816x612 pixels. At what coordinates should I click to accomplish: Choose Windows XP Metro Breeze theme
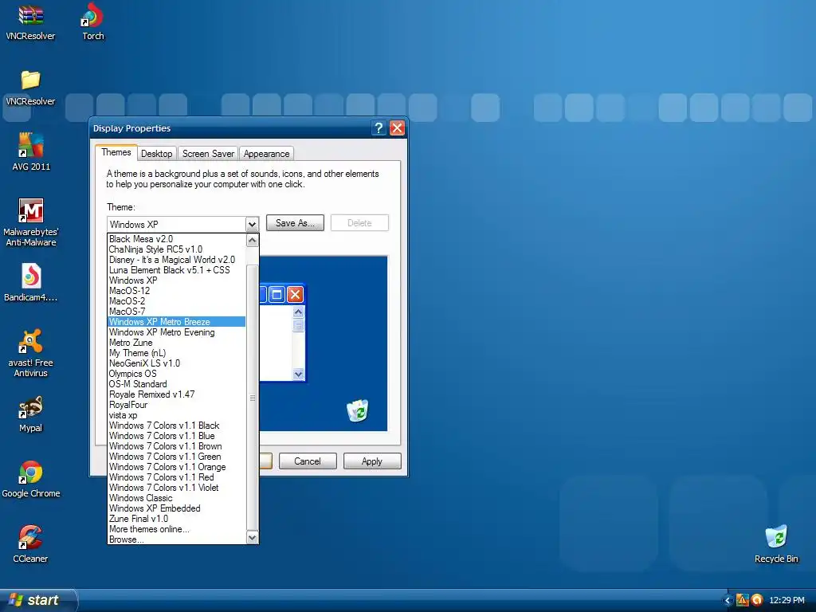(176, 322)
